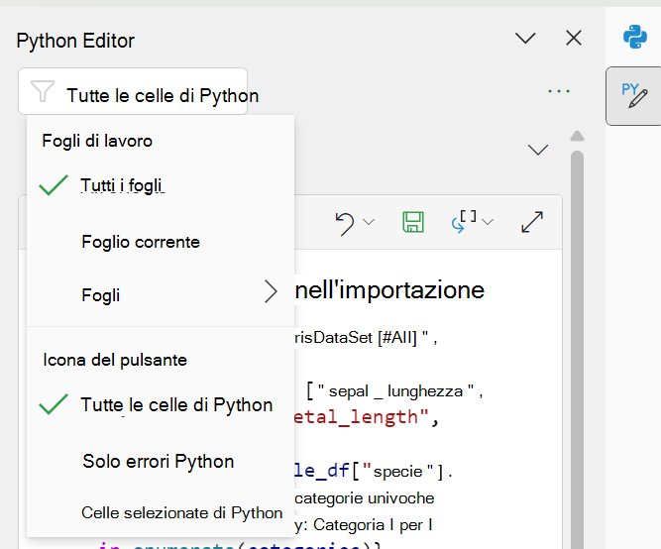Image resolution: width=661 pixels, height=549 pixels.
Task: Click the Icona del pulsante section header
Action: (x=115, y=360)
